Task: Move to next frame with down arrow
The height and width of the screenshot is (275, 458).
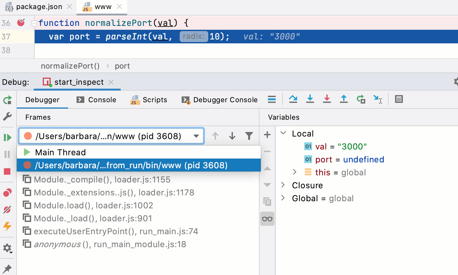Action: (x=232, y=136)
